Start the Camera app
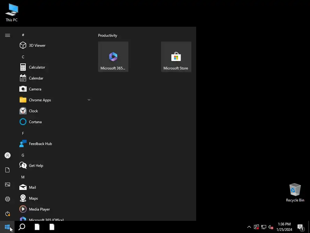 coord(55,89)
